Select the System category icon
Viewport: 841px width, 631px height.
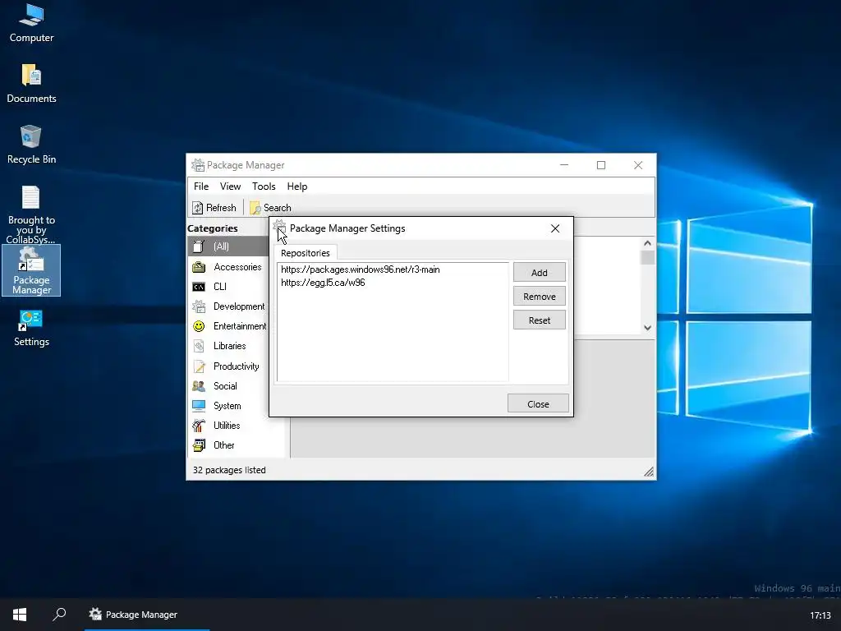pyautogui.click(x=199, y=406)
